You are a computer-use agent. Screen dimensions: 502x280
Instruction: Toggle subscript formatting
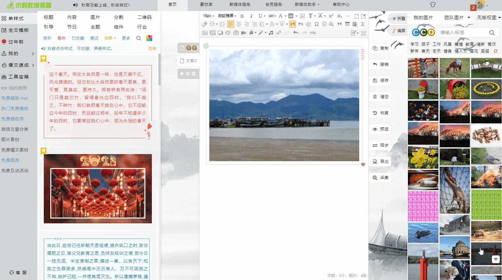339,16
